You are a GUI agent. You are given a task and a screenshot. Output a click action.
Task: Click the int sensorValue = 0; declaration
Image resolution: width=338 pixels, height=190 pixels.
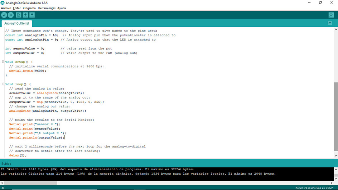coord(25,48)
